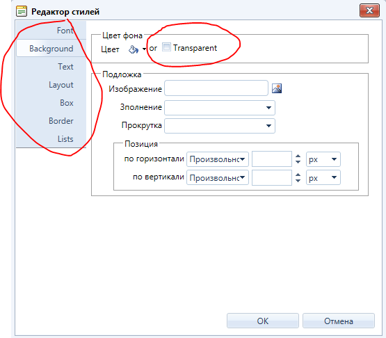Click the vertical position value field
This screenshot has width=386, height=338.
(x=272, y=177)
